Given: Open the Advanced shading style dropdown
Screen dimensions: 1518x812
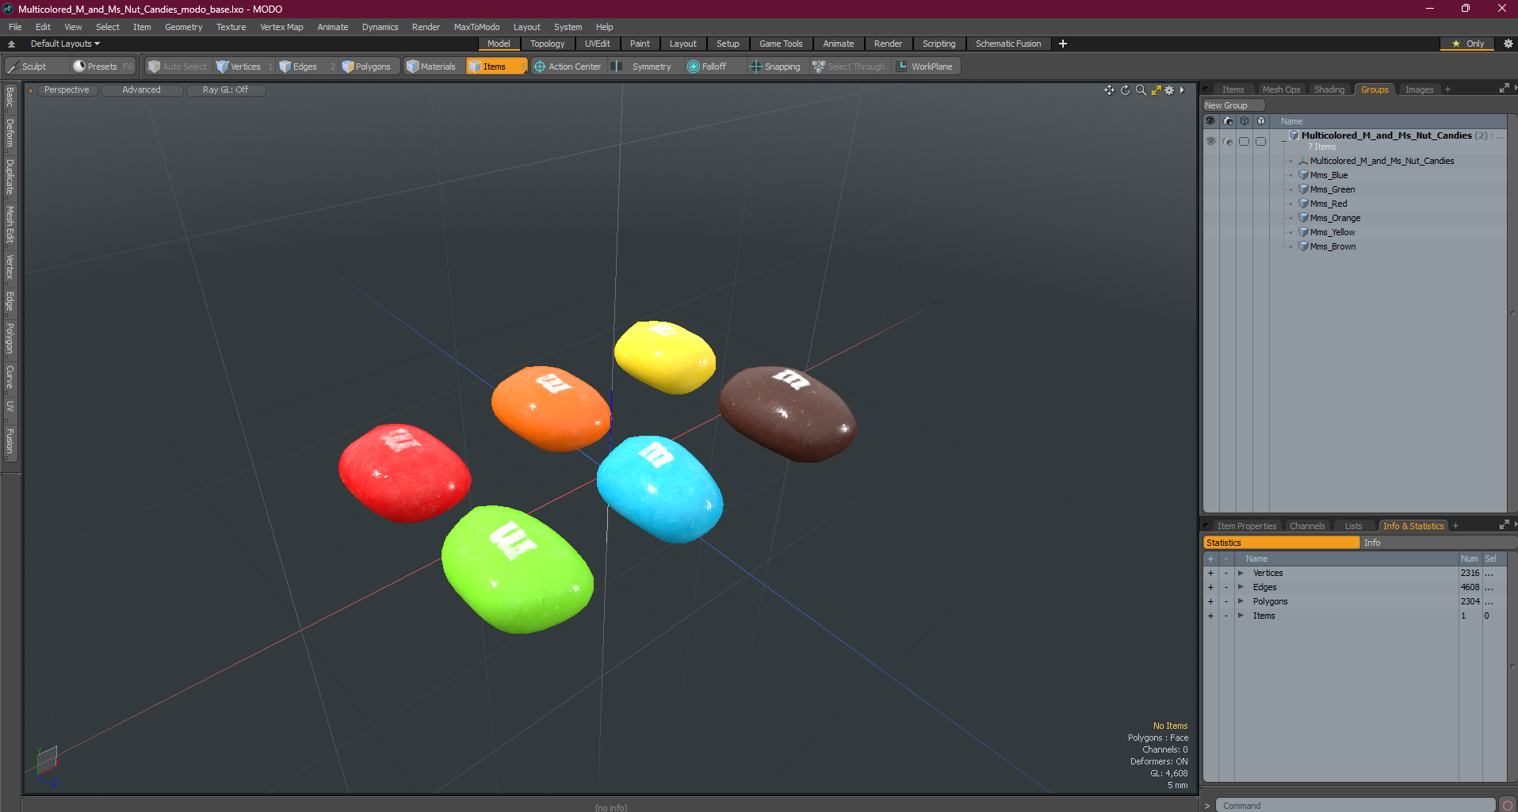Looking at the screenshot, I should coord(141,90).
